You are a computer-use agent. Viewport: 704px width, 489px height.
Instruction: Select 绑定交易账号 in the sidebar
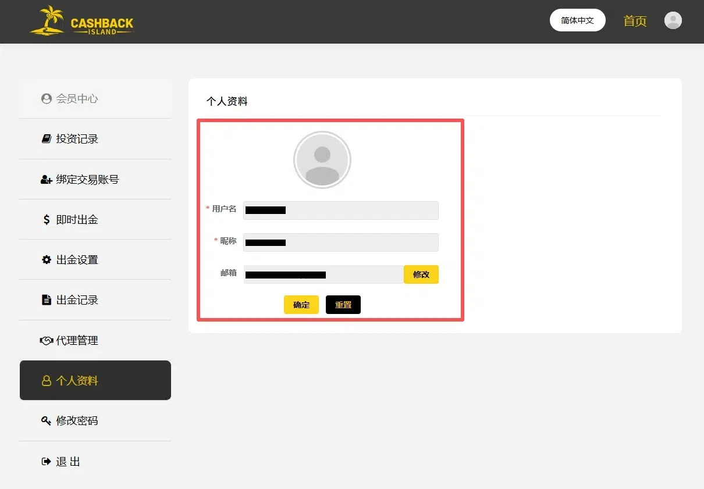coord(95,180)
